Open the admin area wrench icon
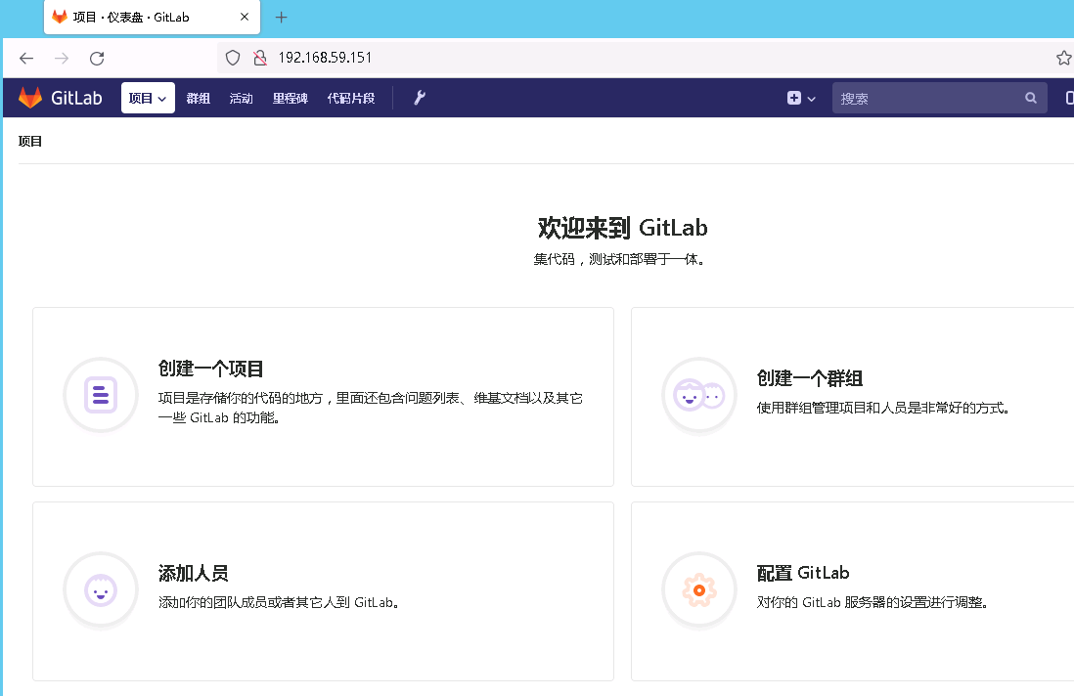 (x=419, y=98)
